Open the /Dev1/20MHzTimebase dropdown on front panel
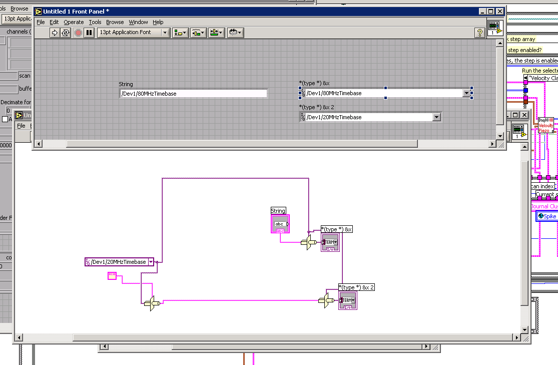 click(436, 117)
